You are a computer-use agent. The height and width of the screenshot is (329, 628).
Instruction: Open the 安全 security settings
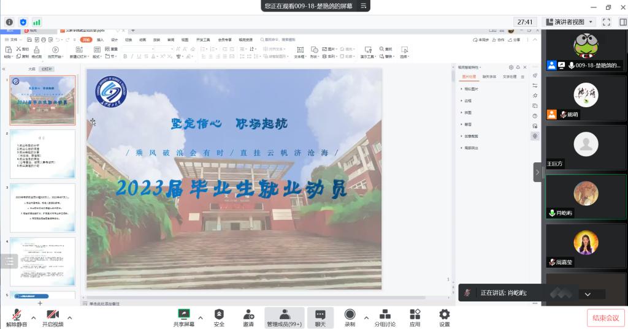(x=219, y=317)
